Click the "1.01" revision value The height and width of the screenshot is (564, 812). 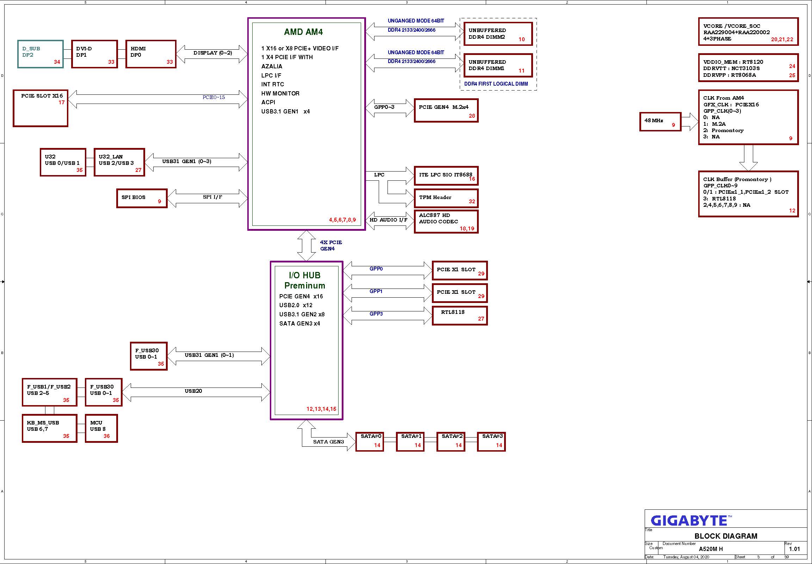coord(794,549)
